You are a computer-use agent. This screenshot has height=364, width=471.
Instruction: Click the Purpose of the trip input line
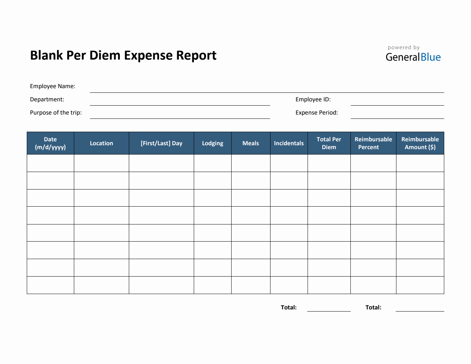pyautogui.click(x=179, y=116)
